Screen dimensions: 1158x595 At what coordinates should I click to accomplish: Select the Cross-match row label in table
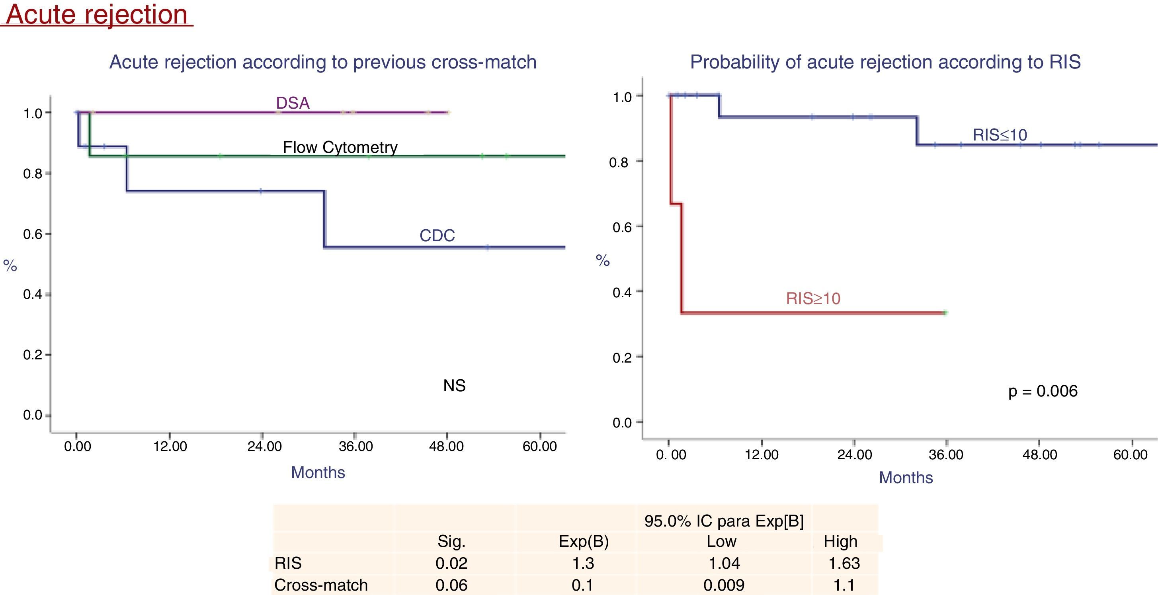321,585
